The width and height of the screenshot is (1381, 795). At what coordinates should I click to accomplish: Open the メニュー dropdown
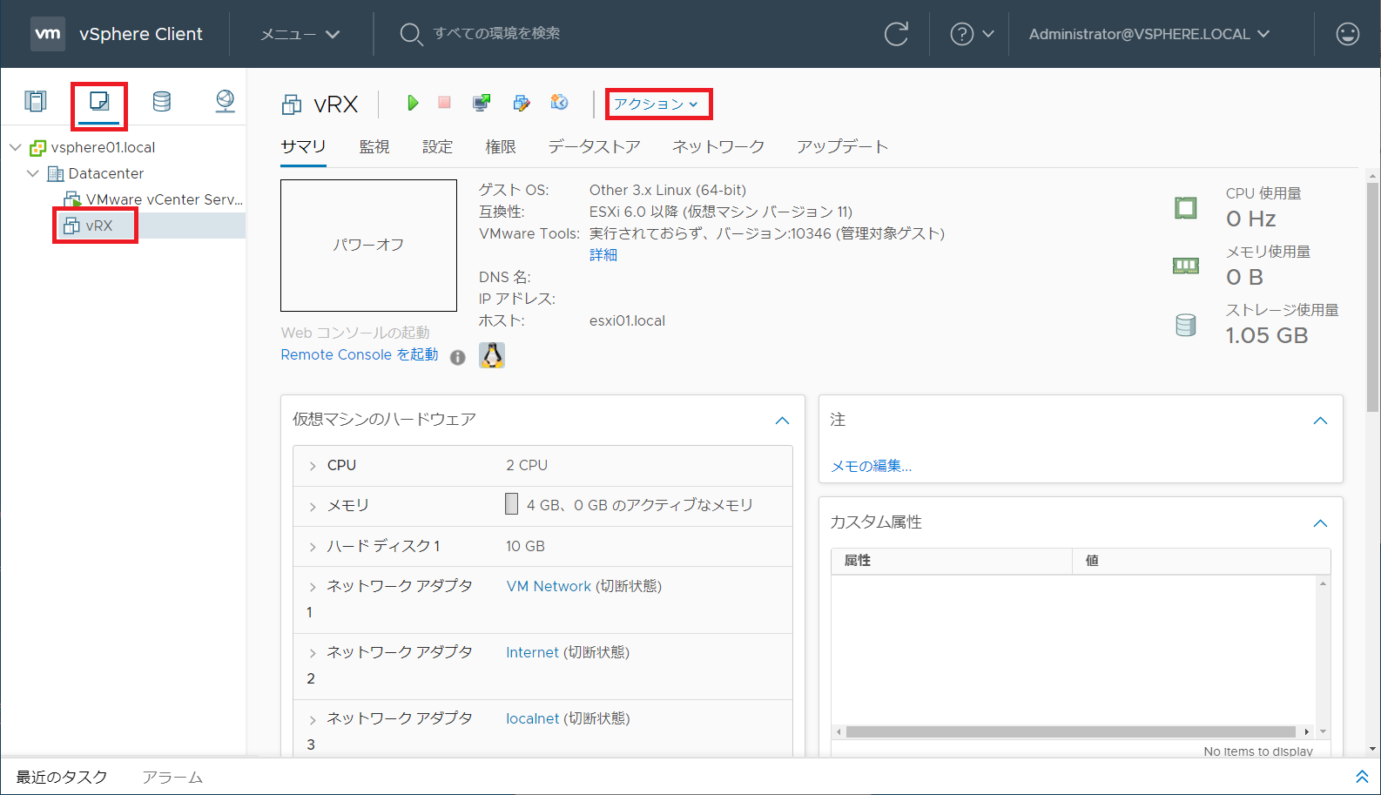(300, 34)
